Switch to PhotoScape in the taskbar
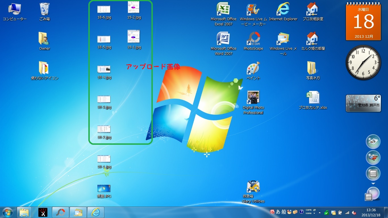This screenshot has height=218, width=388. [60, 212]
